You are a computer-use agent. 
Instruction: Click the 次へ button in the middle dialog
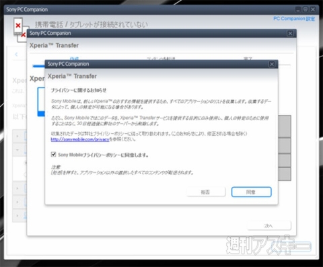[269, 225]
